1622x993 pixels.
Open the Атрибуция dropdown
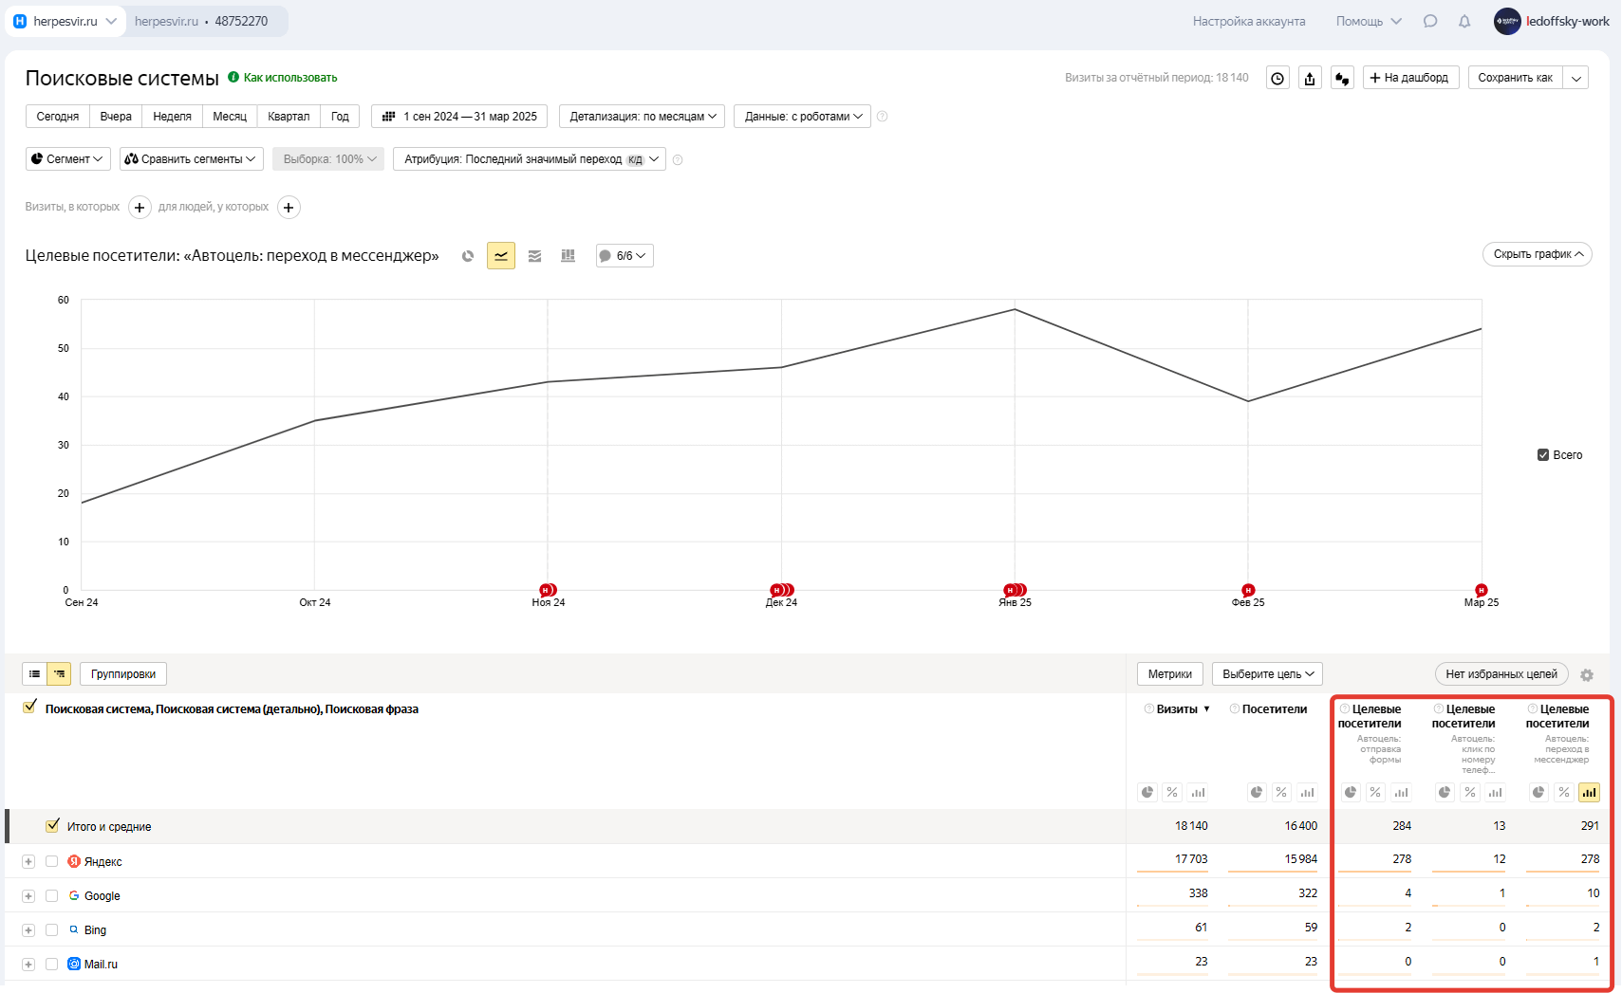point(530,159)
